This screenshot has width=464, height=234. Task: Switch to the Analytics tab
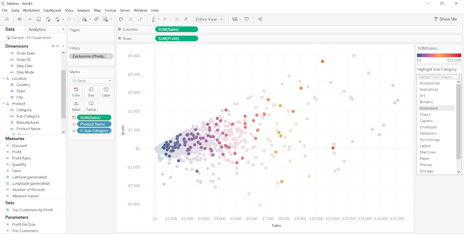37,30
